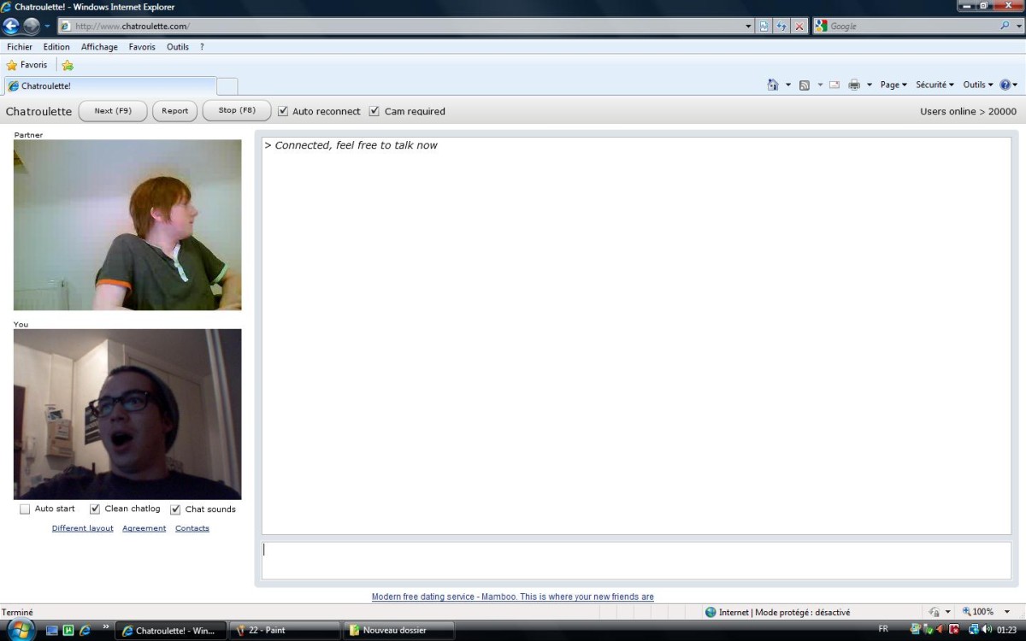Click the Stop (F8) button
1026x641 pixels.
click(237, 111)
